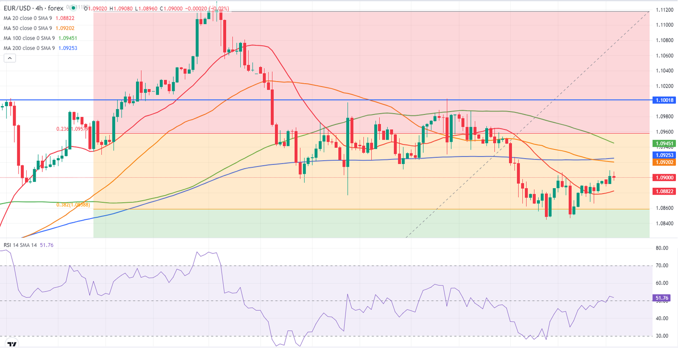The height and width of the screenshot is (348, 678).
Task: Select the MA 100 close indicator legend
Action: click(29, 38)
